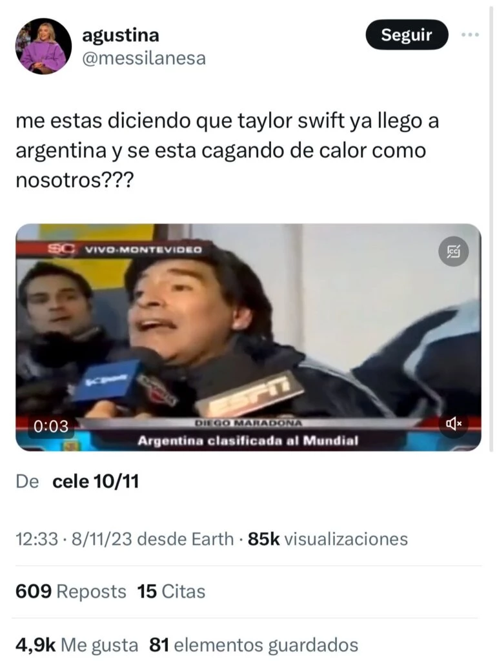View the 15 Citas quotes list
497x661 pixels.
tap(171, 591)
